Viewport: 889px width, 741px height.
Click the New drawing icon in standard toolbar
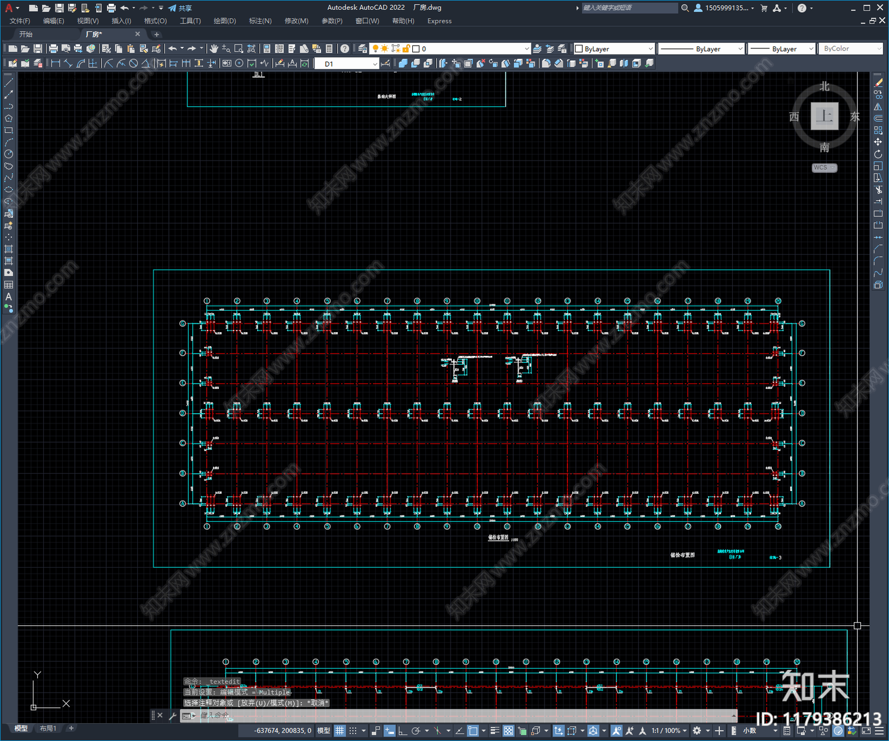[x=13, y=49]
